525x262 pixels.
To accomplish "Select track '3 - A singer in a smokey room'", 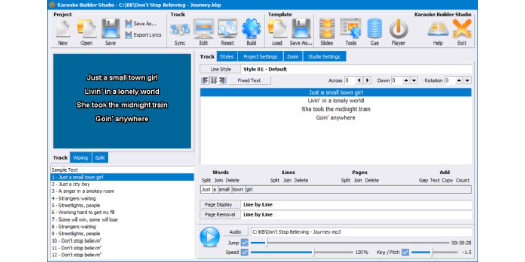I will coord(122,191).
